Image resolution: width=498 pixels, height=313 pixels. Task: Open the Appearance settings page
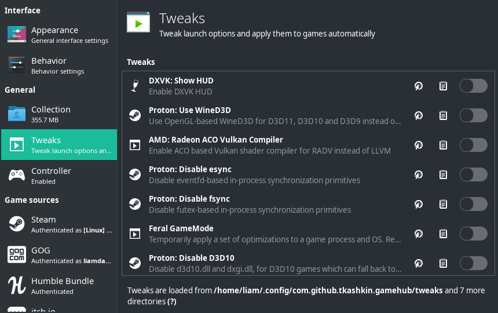tap(58, 35)
